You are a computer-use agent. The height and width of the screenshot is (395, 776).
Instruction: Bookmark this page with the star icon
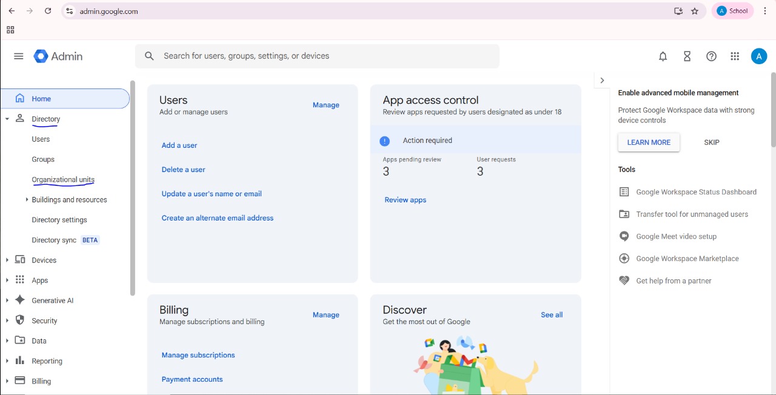(x=695, y=11)
